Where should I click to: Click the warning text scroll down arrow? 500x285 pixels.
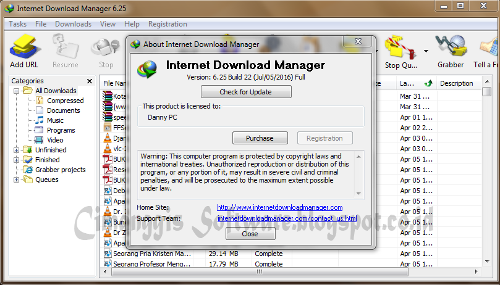tap(358, 194)
